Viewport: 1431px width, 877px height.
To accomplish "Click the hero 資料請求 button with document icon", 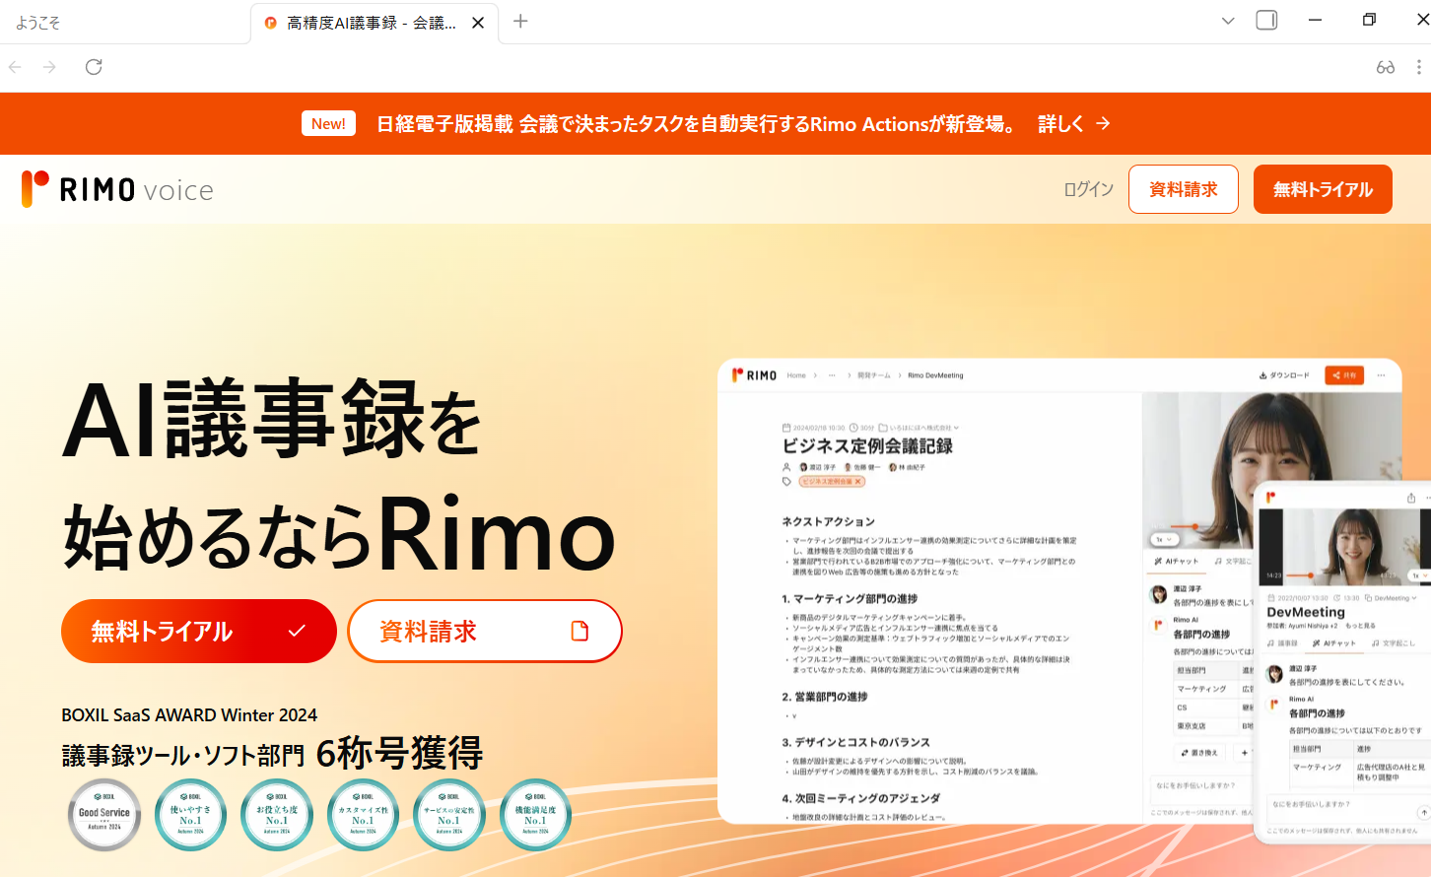I will 485,631.
